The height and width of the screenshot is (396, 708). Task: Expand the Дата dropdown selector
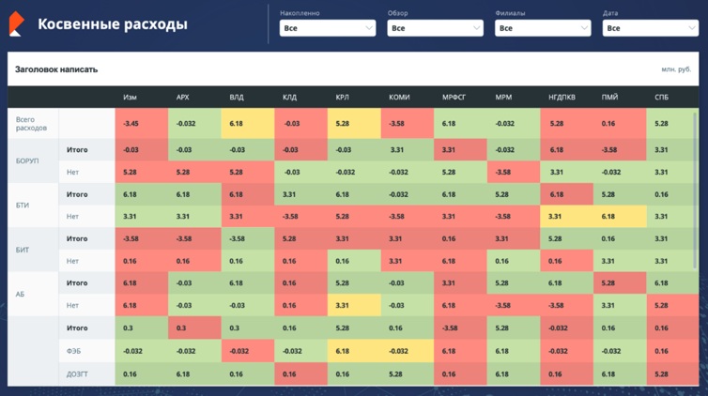pyautogui.click(x=650, y=28)
